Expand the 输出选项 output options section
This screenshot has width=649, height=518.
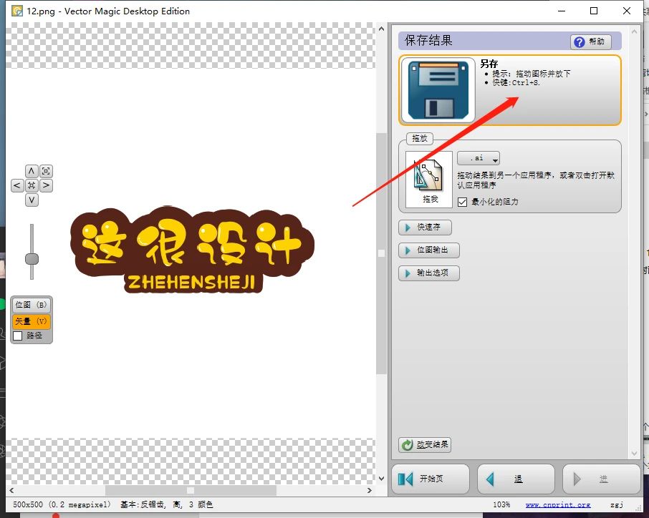point(428,273)
